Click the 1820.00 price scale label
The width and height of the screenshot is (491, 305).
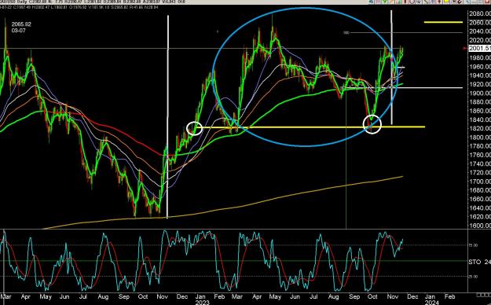(x=479, y=128)
